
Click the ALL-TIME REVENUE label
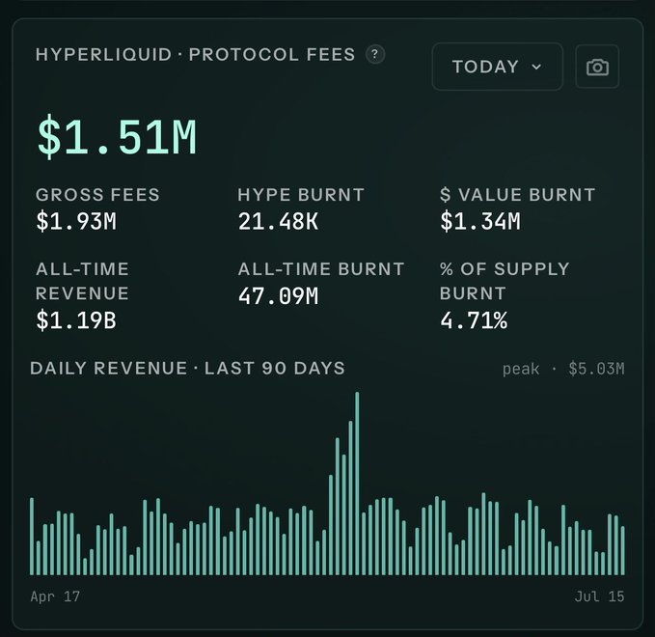click(x=82, y=281)
